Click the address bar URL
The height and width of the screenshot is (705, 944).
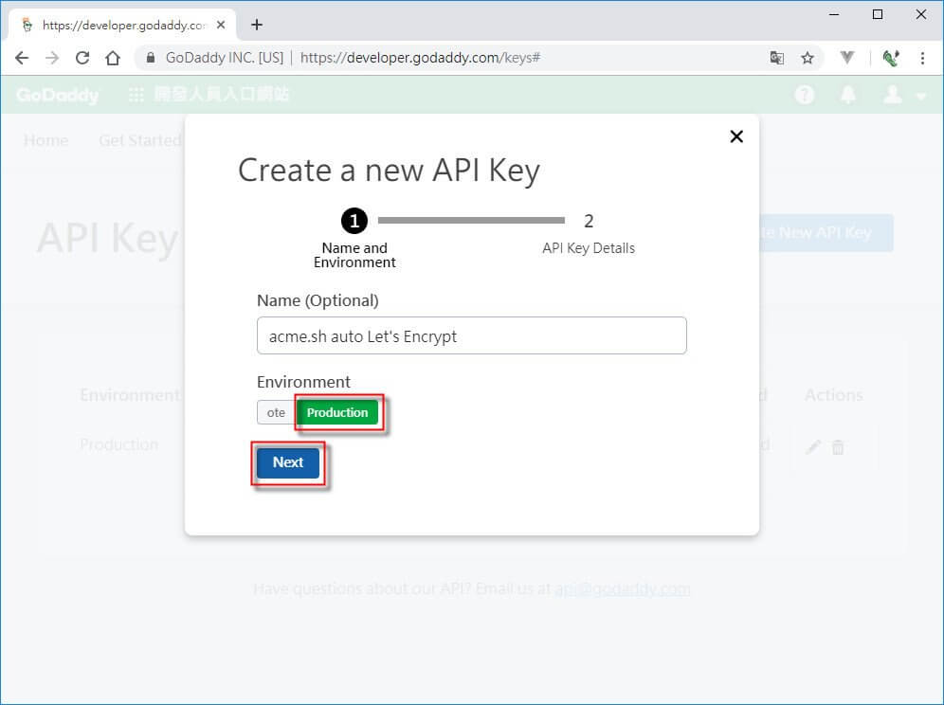pyautogui.click(x=420, y=58)
